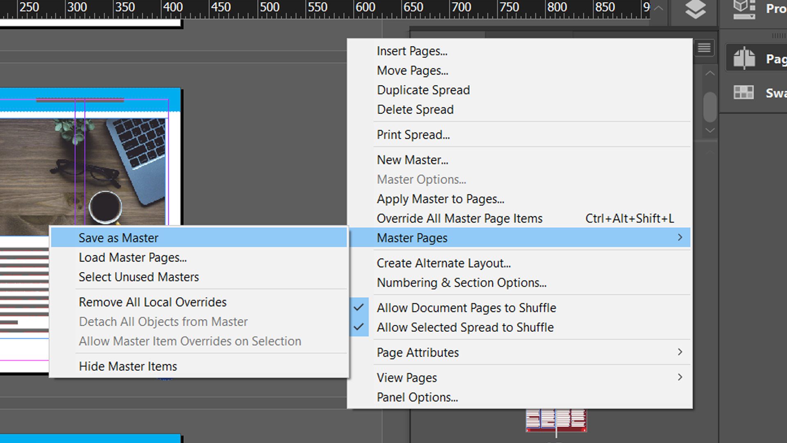Click the scroll-up chevron in the Pages panel

(x=710, y=73)
